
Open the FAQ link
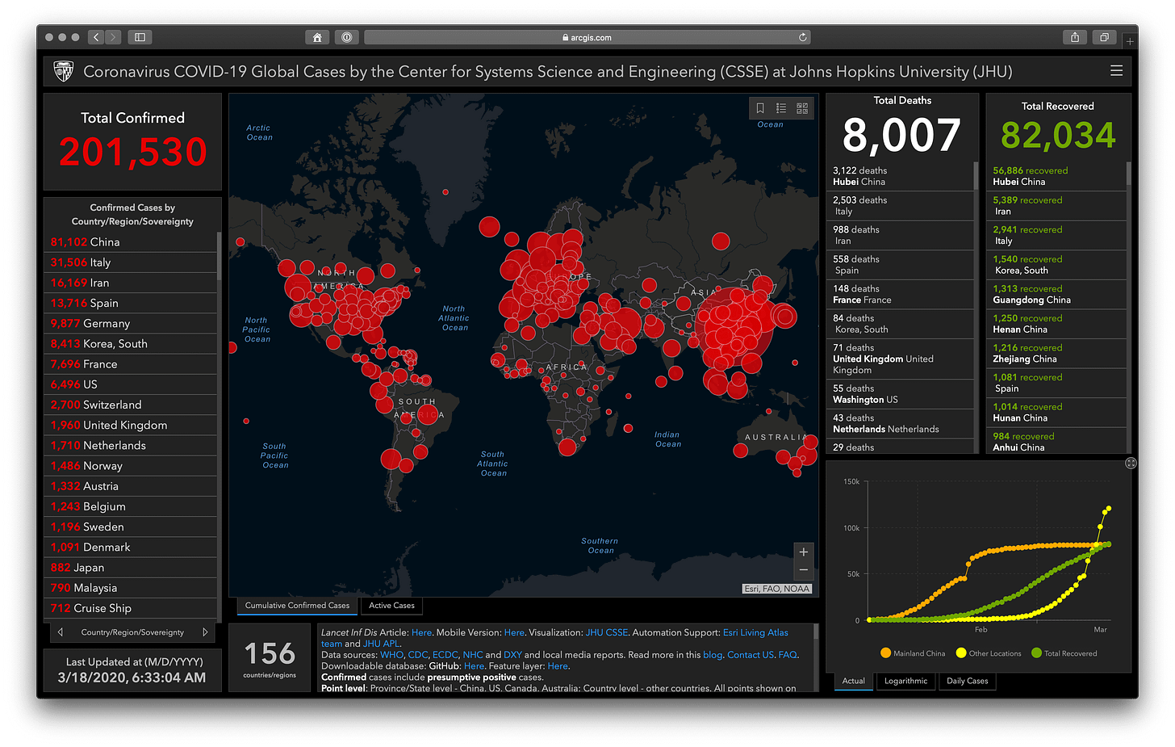(x=788, y=655)
